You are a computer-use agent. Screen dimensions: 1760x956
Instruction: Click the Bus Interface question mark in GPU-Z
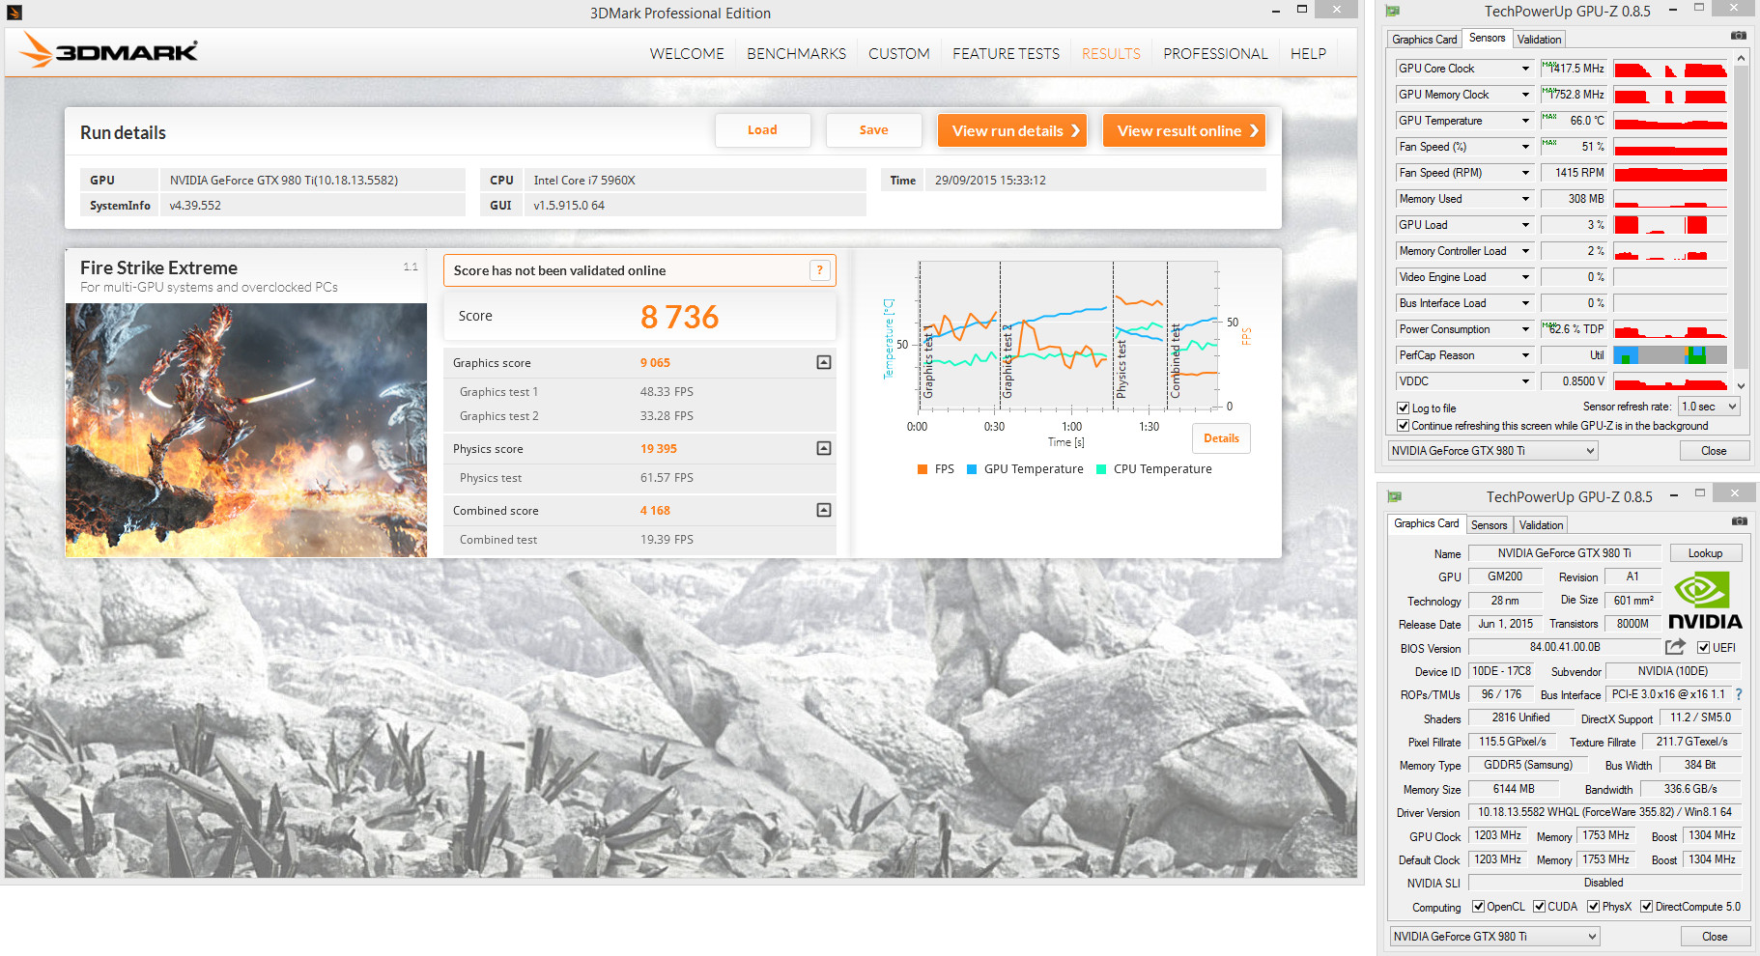click(x=1739, y=694)
